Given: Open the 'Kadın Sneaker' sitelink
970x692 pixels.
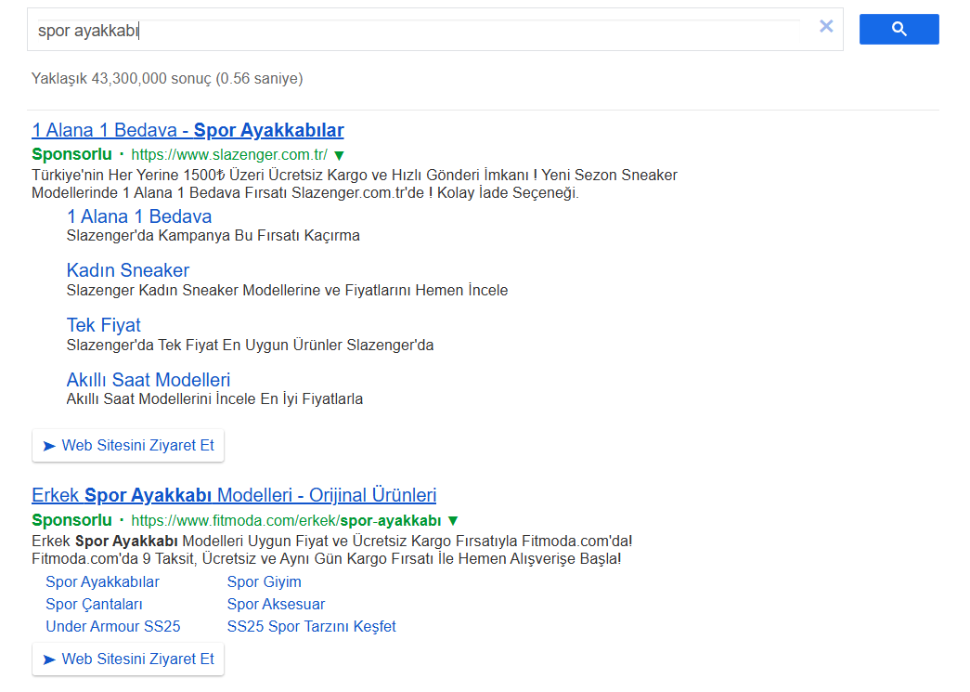Looking at the screenshot, I should 128,270.
